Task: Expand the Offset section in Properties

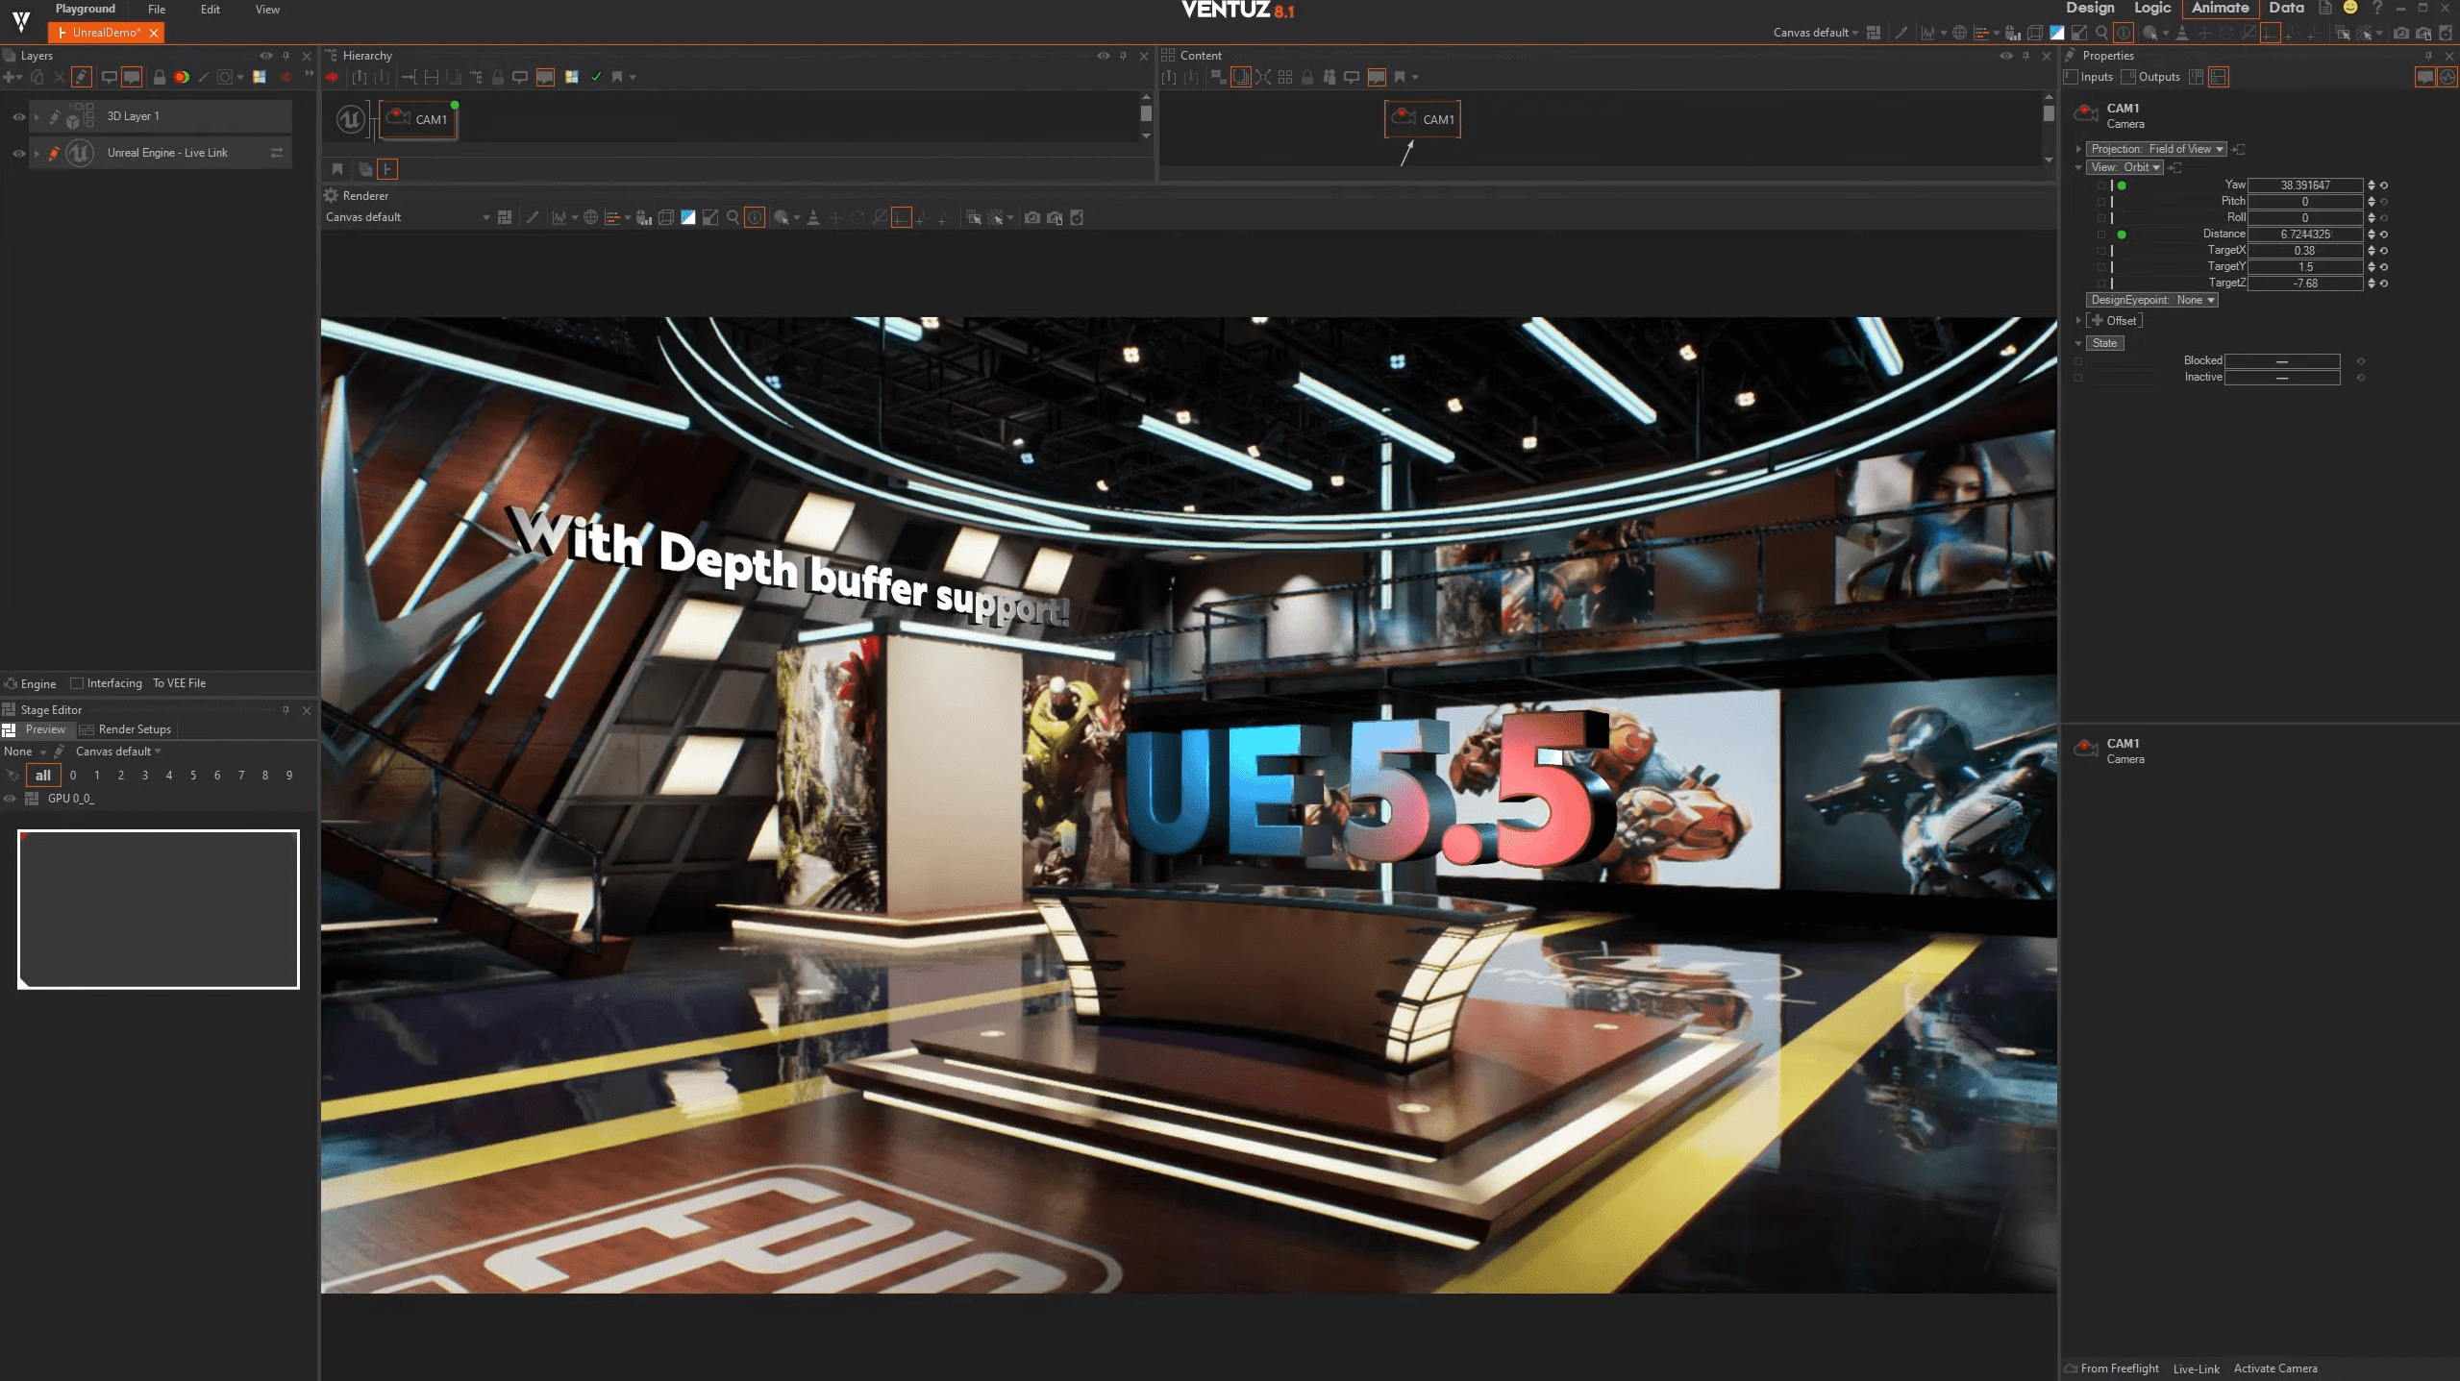Action: (x=2078, y=321)
